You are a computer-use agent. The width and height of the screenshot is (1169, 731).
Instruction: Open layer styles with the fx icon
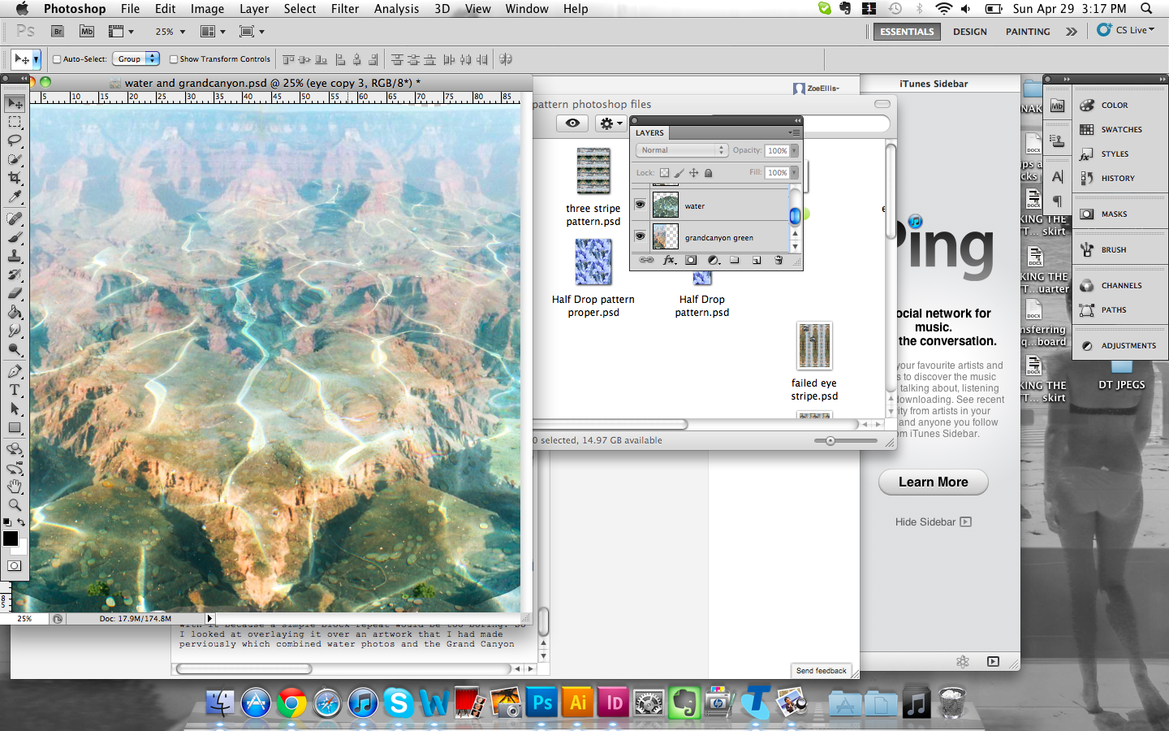tap(668, 260)
